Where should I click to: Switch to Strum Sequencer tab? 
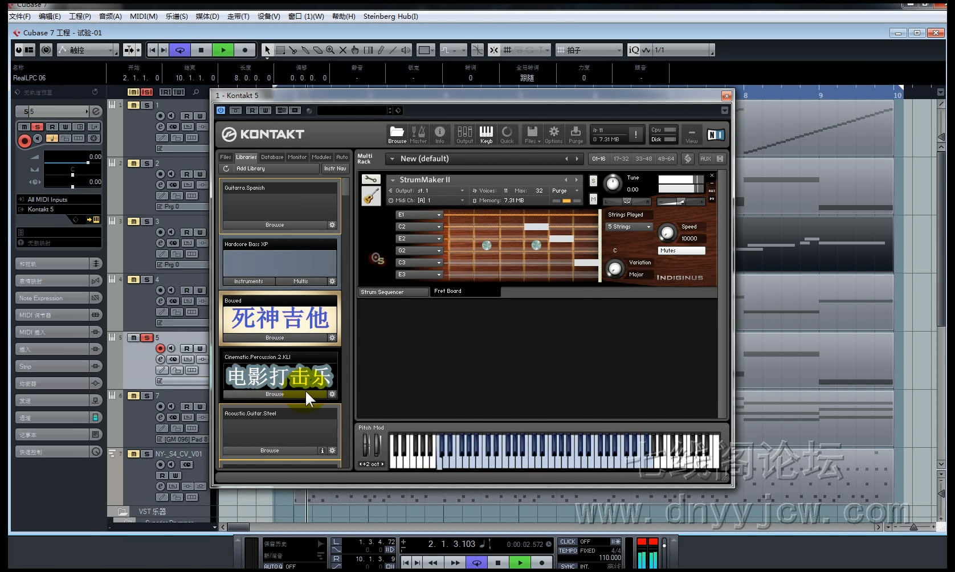point(394,292)
